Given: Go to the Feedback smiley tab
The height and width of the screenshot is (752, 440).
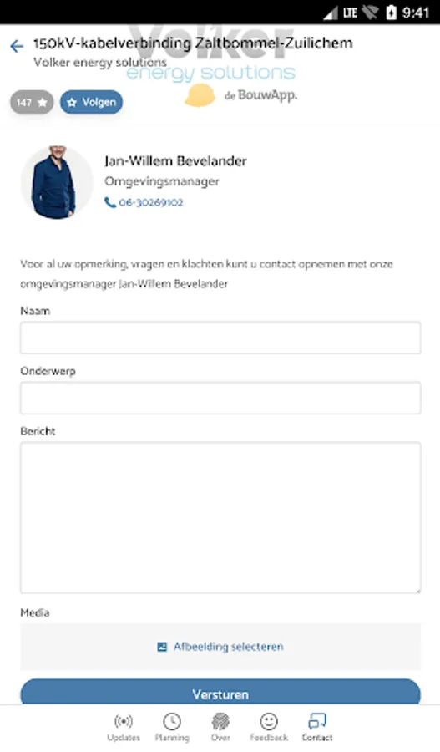Looking at the screenshot, I should (269, 728).
